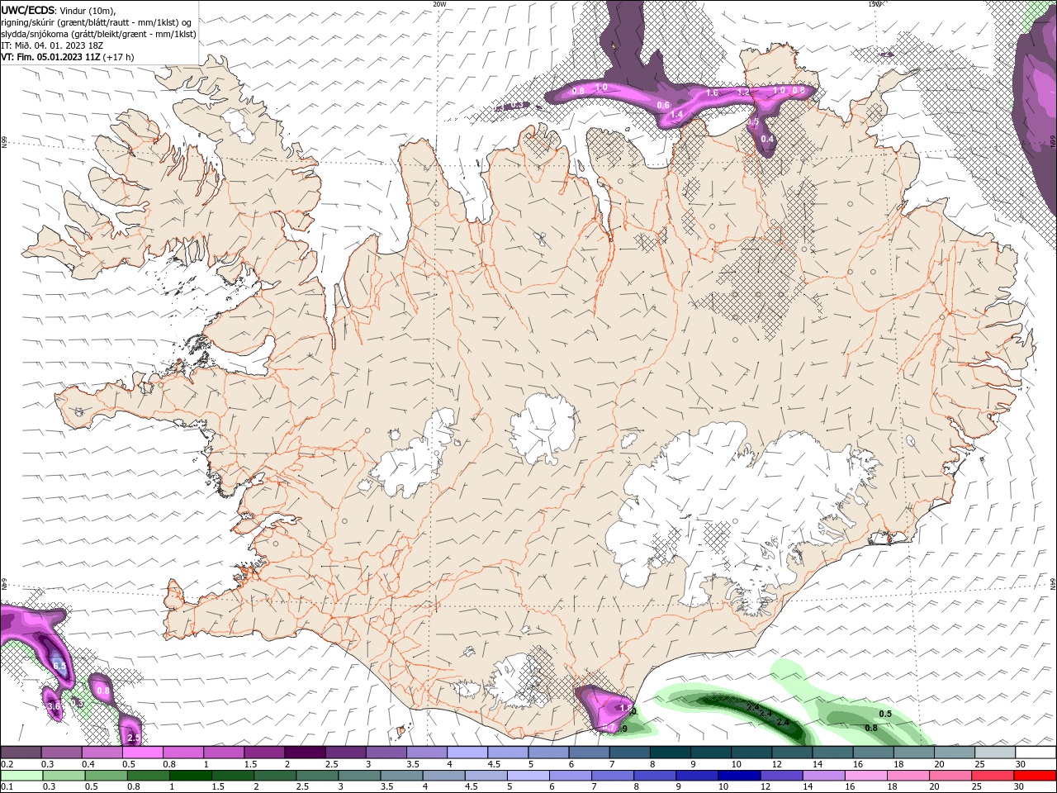Click the Hofsjökull glacier in central Iceland

click(543, 428)
